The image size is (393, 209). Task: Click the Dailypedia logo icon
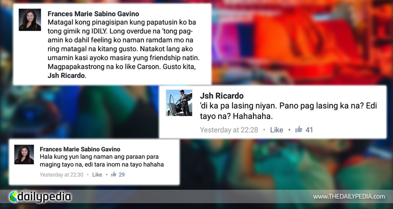pos(13,197)
